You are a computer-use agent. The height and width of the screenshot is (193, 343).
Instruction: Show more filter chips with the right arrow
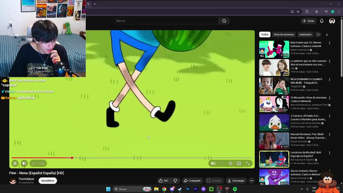pyautogui.click(x=327, y=35)
